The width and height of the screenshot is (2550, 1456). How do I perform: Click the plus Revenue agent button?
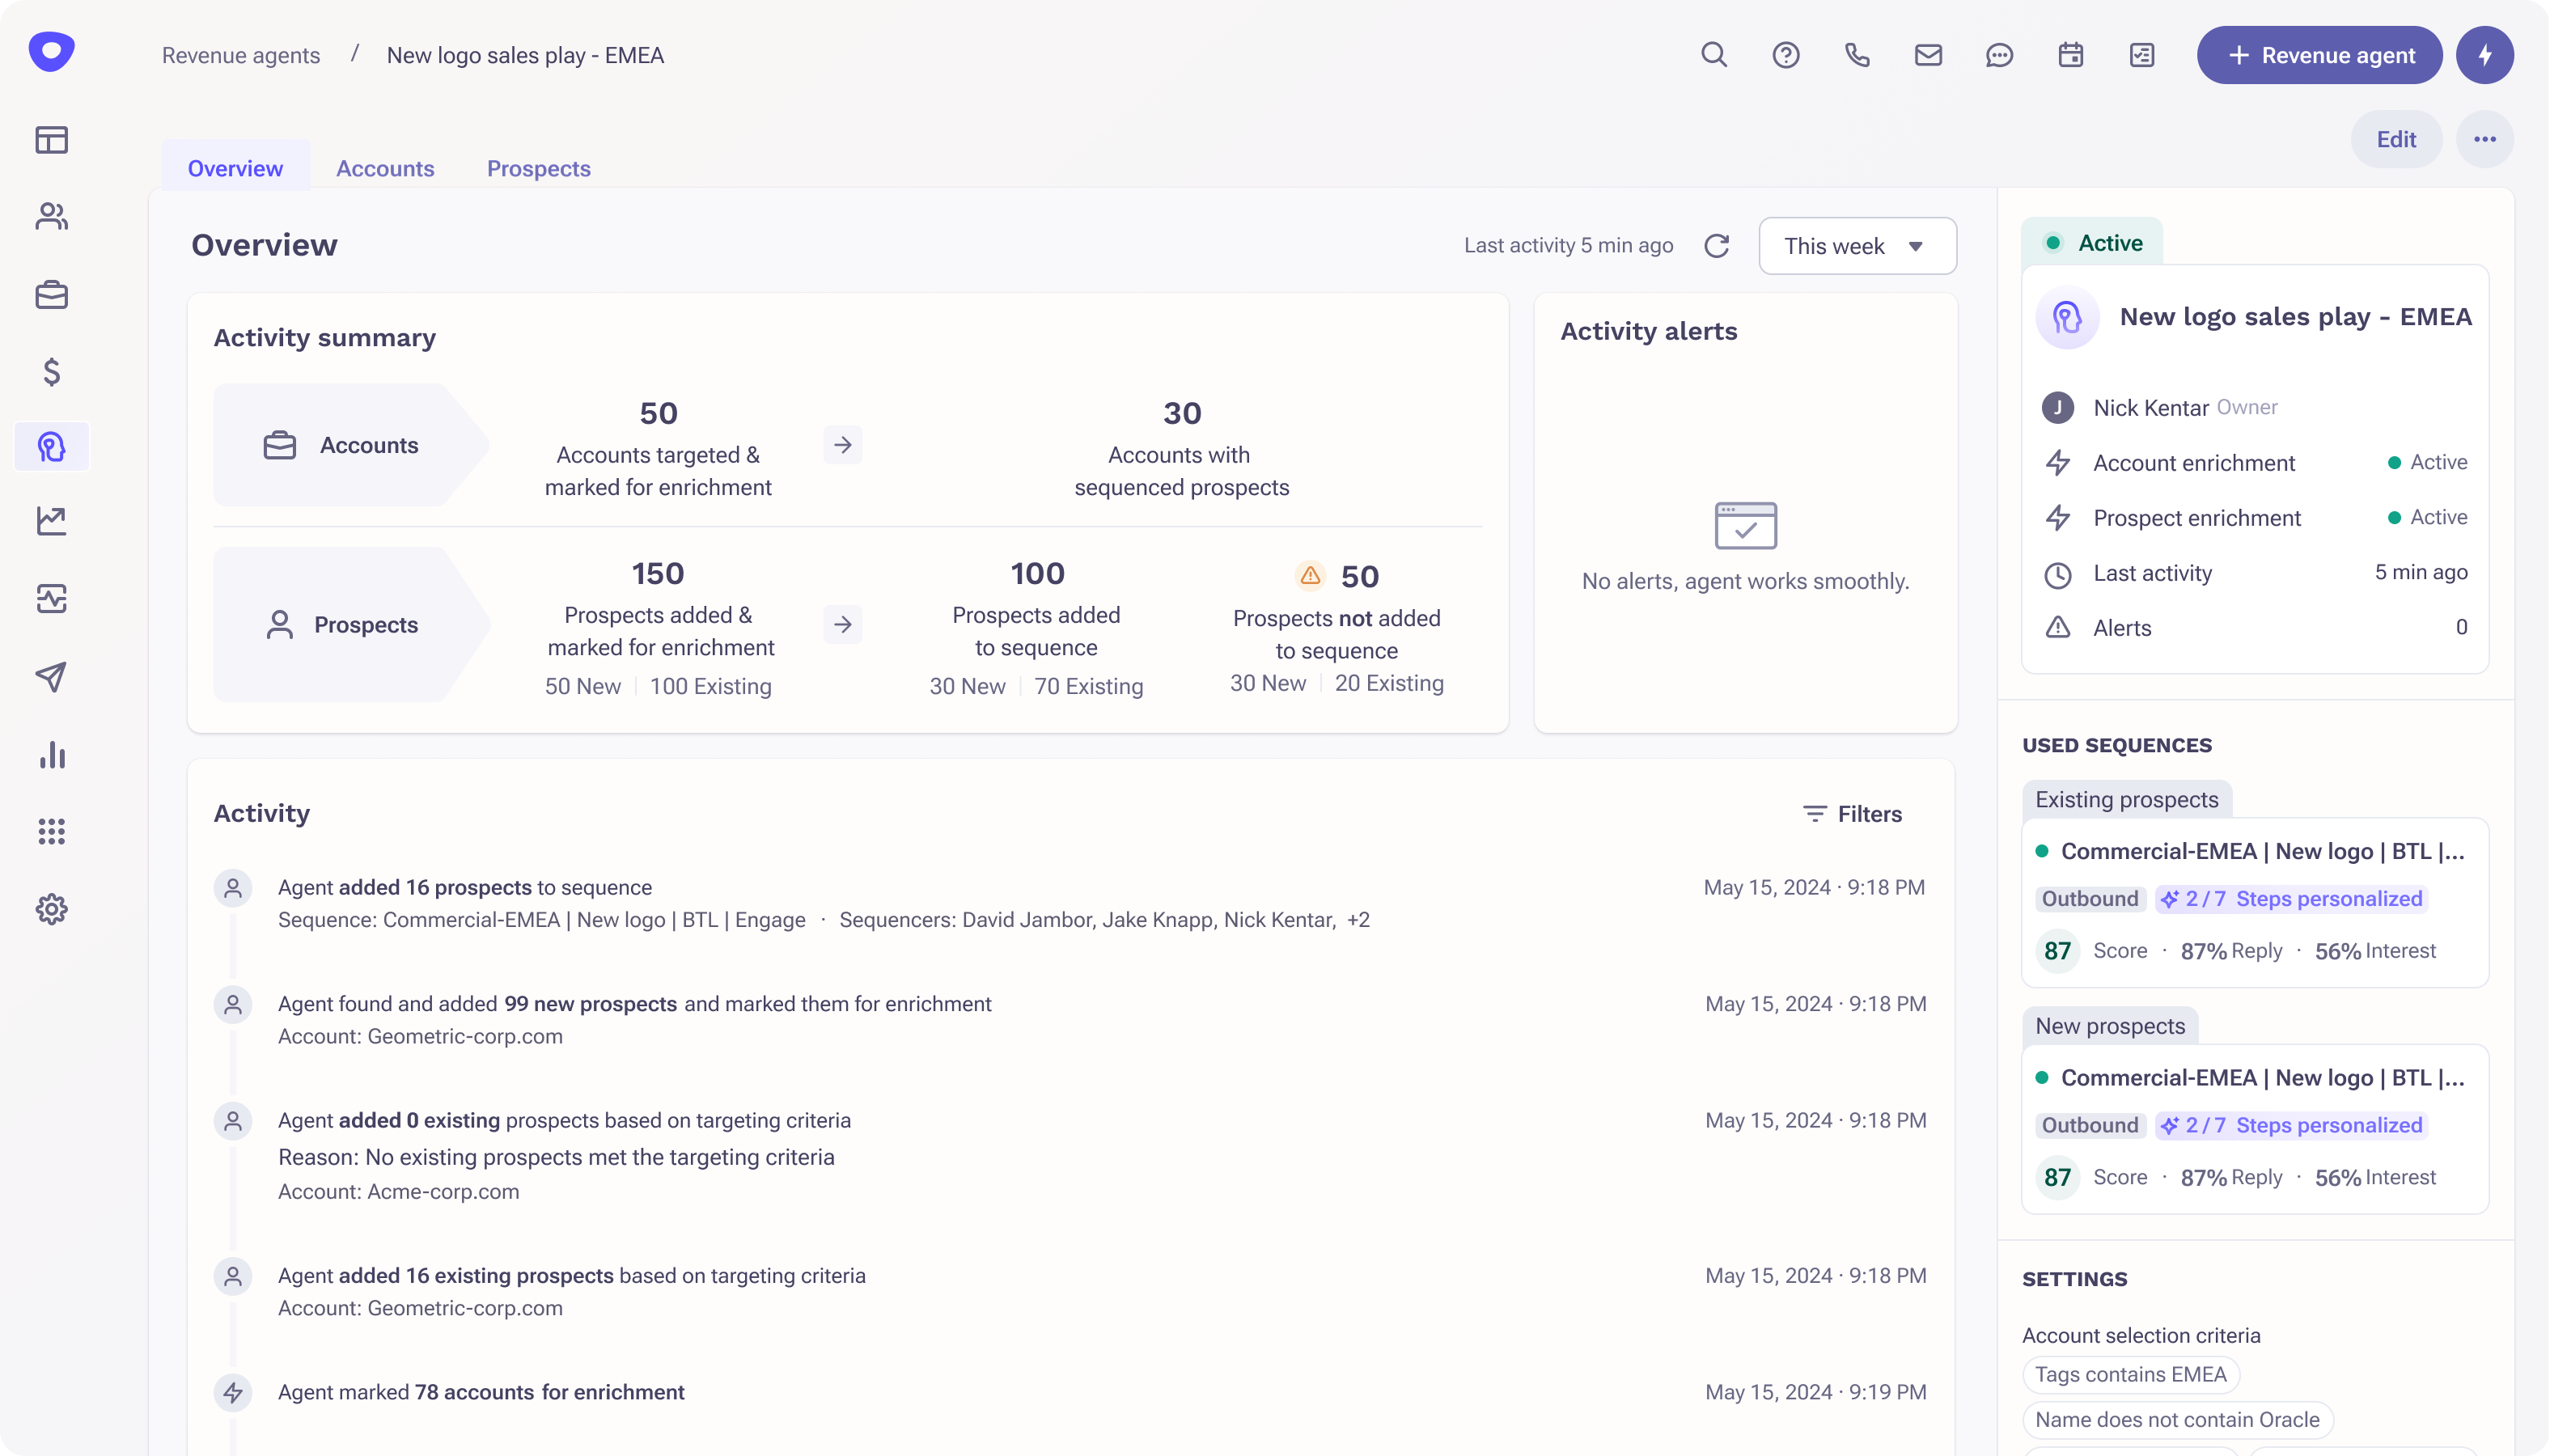pos(2319,55)
